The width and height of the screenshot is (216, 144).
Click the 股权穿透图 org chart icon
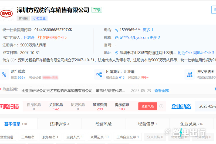click(x=190, y=74)
